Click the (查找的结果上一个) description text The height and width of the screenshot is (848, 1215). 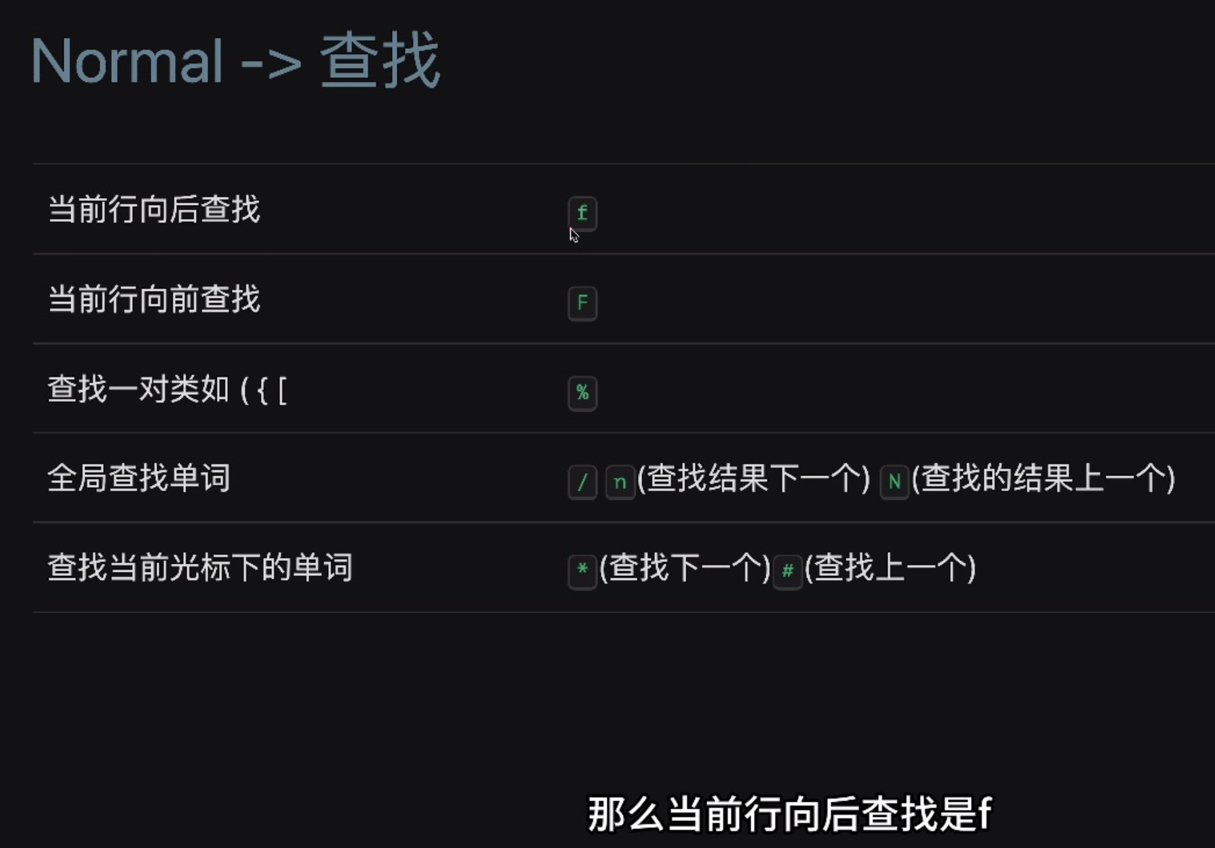pos(1043,478)
